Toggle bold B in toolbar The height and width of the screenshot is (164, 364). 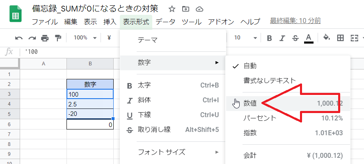click(269, 38)
